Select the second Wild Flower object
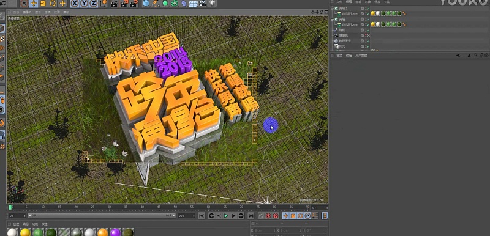The width and height of the screenshot is (490, 236). [x=350, y=24]
